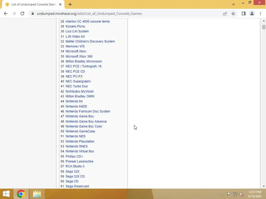Viewport: 266px width, 199px height.
Task: Share this page using the share icon
Action: point(225,13)
